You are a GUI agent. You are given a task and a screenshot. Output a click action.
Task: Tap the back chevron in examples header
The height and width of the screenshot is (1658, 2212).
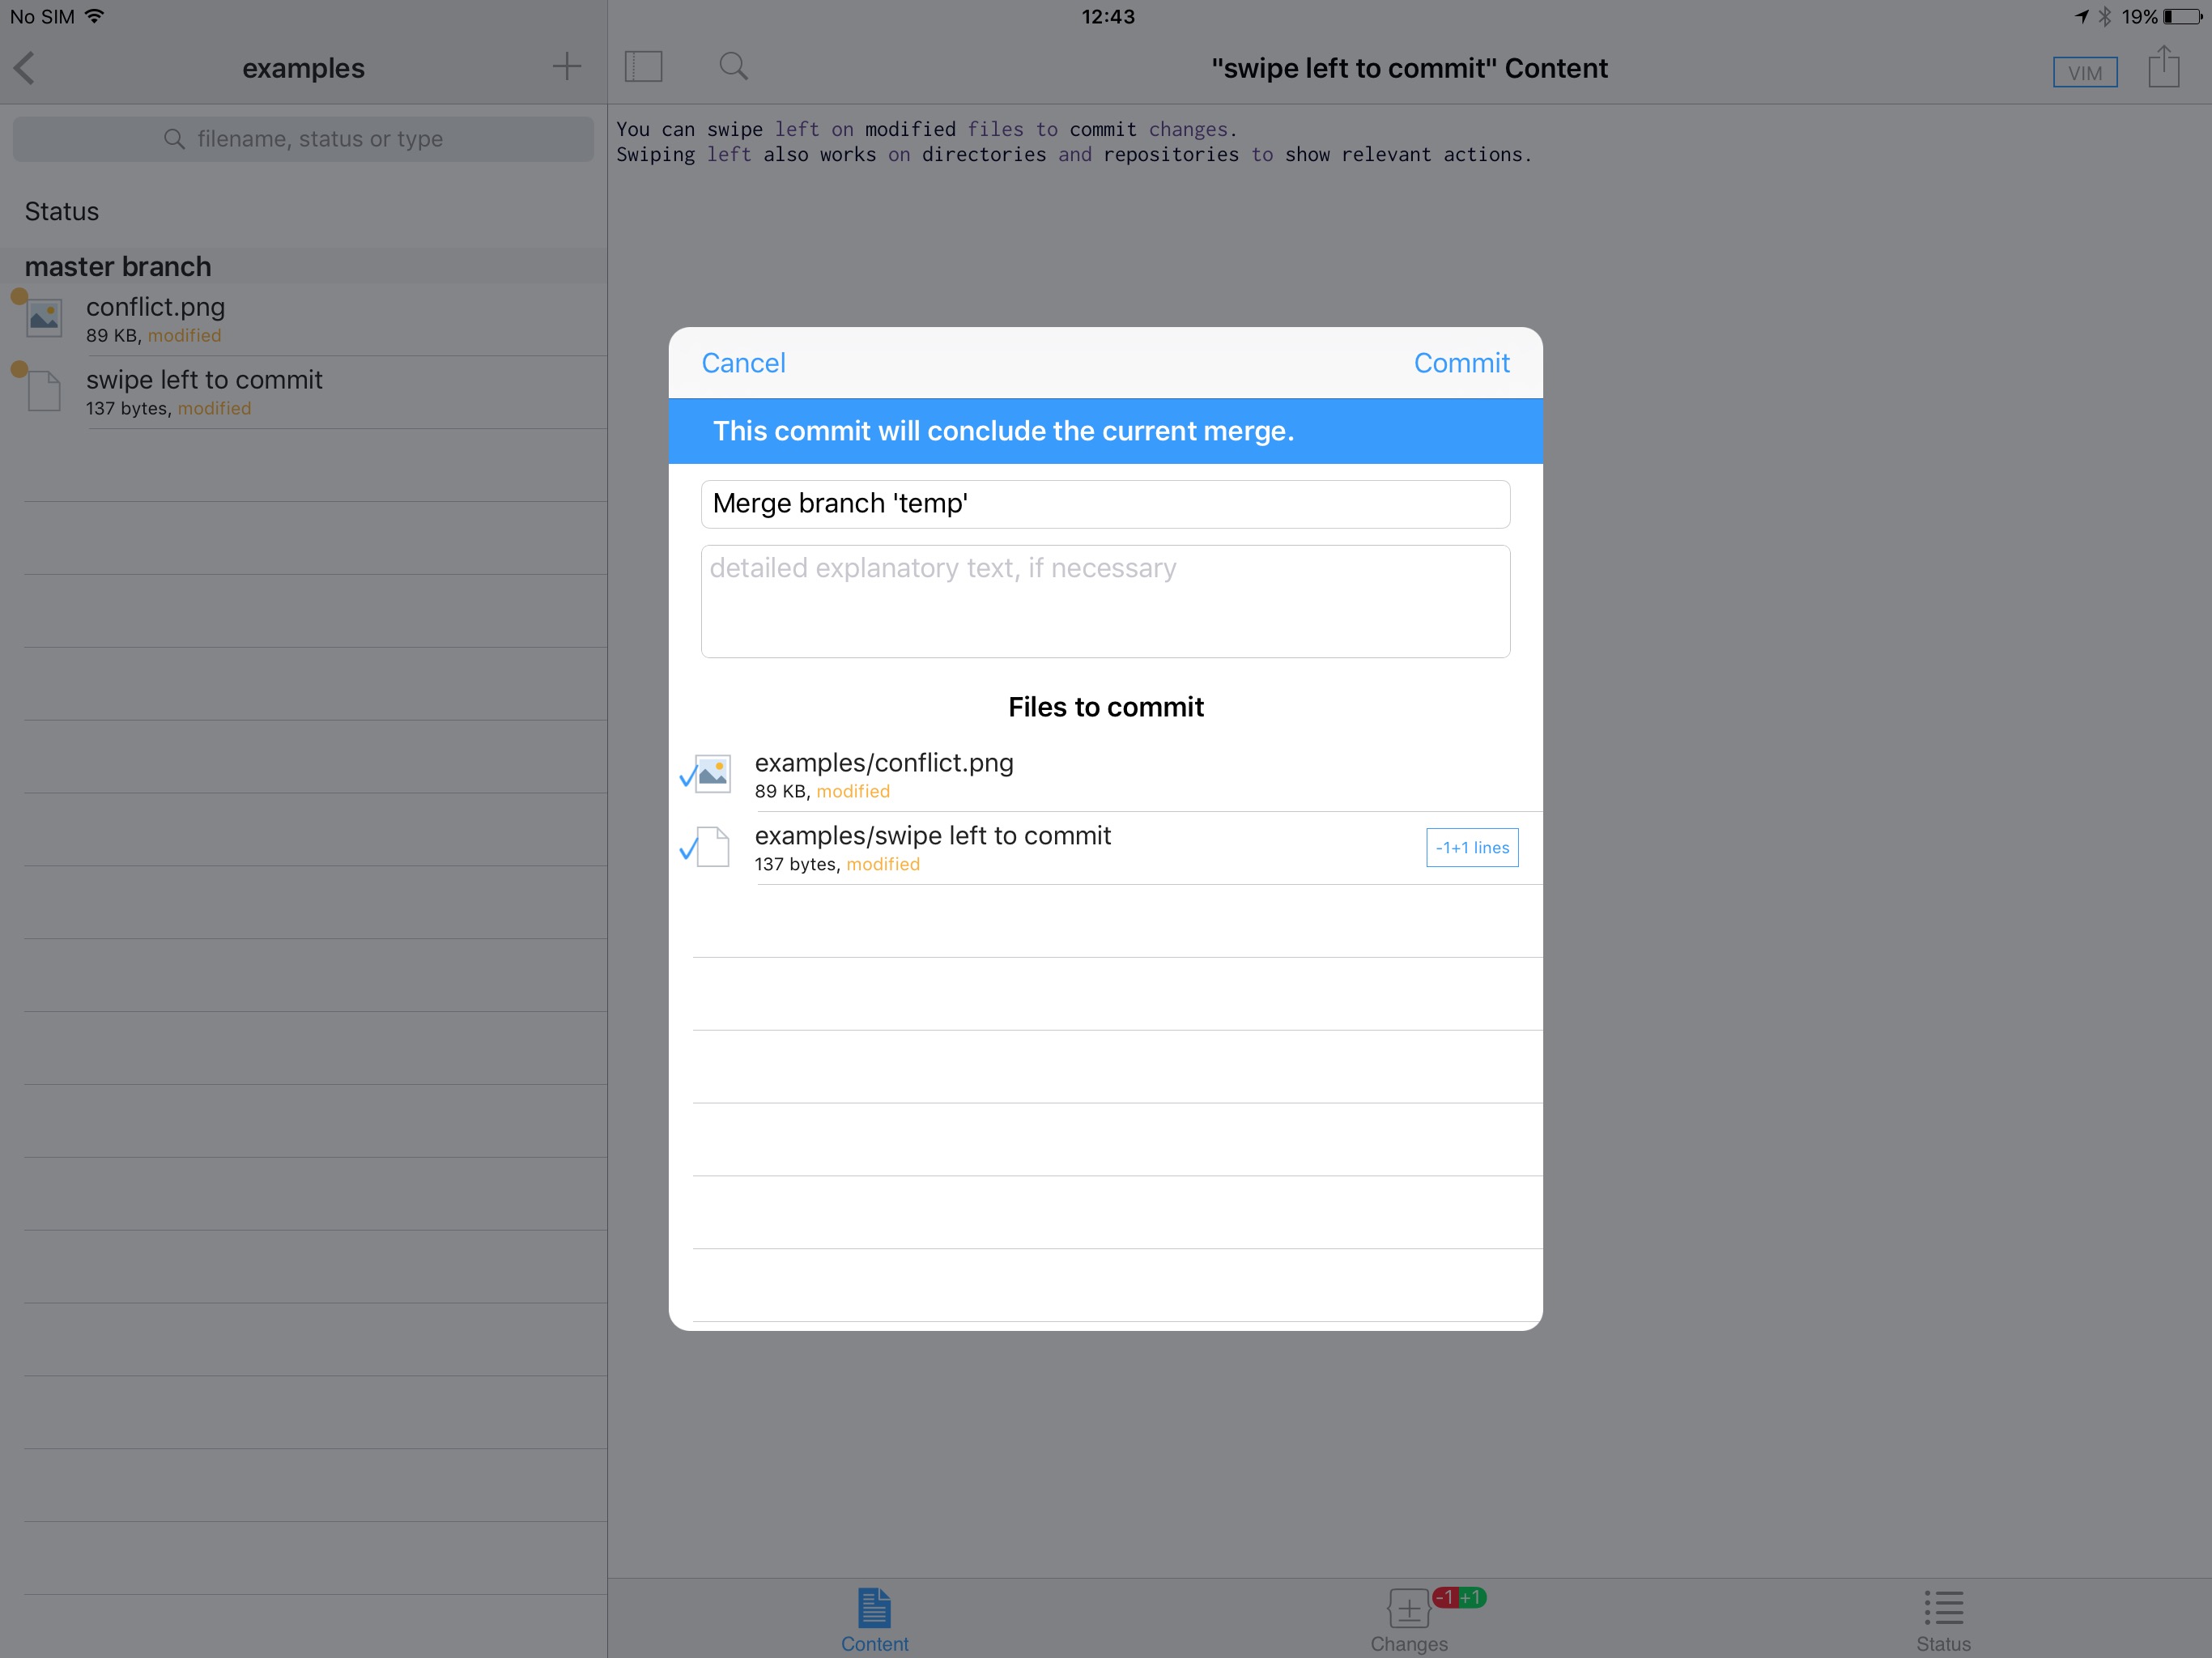[x=25, y=68]
